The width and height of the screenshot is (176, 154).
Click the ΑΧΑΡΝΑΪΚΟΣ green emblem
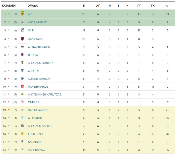click(22, 149)
